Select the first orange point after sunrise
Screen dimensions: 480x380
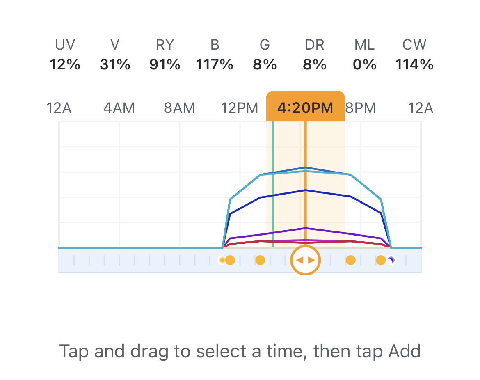click(x=230, y=260)
